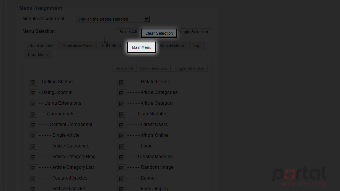Toggle the Using Extensions checkbox
Screen dimensions: 340x191
tap(33, 104)
